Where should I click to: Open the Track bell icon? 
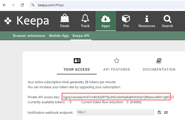click(x=85, y=18)
